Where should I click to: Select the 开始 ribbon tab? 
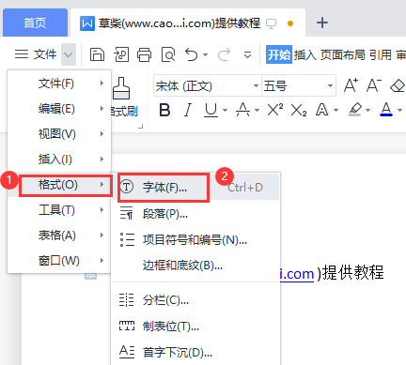(x=279, y=54)
